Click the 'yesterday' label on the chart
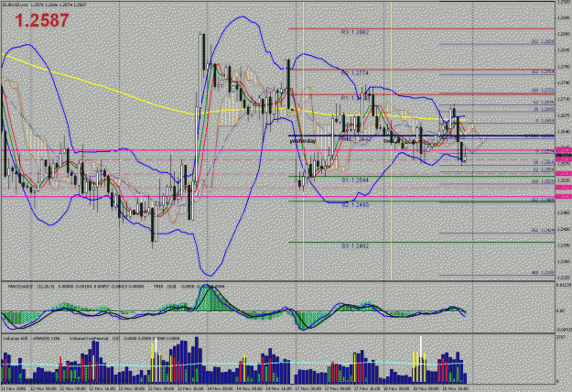This screenshot has height=392, width=572. pos(303,140)
